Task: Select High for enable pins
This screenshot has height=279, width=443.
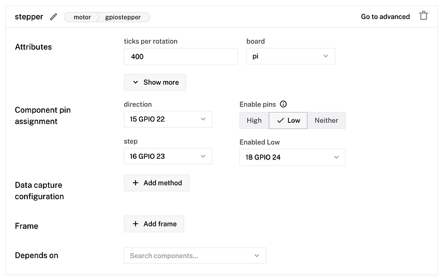Action: coord(254,120)
